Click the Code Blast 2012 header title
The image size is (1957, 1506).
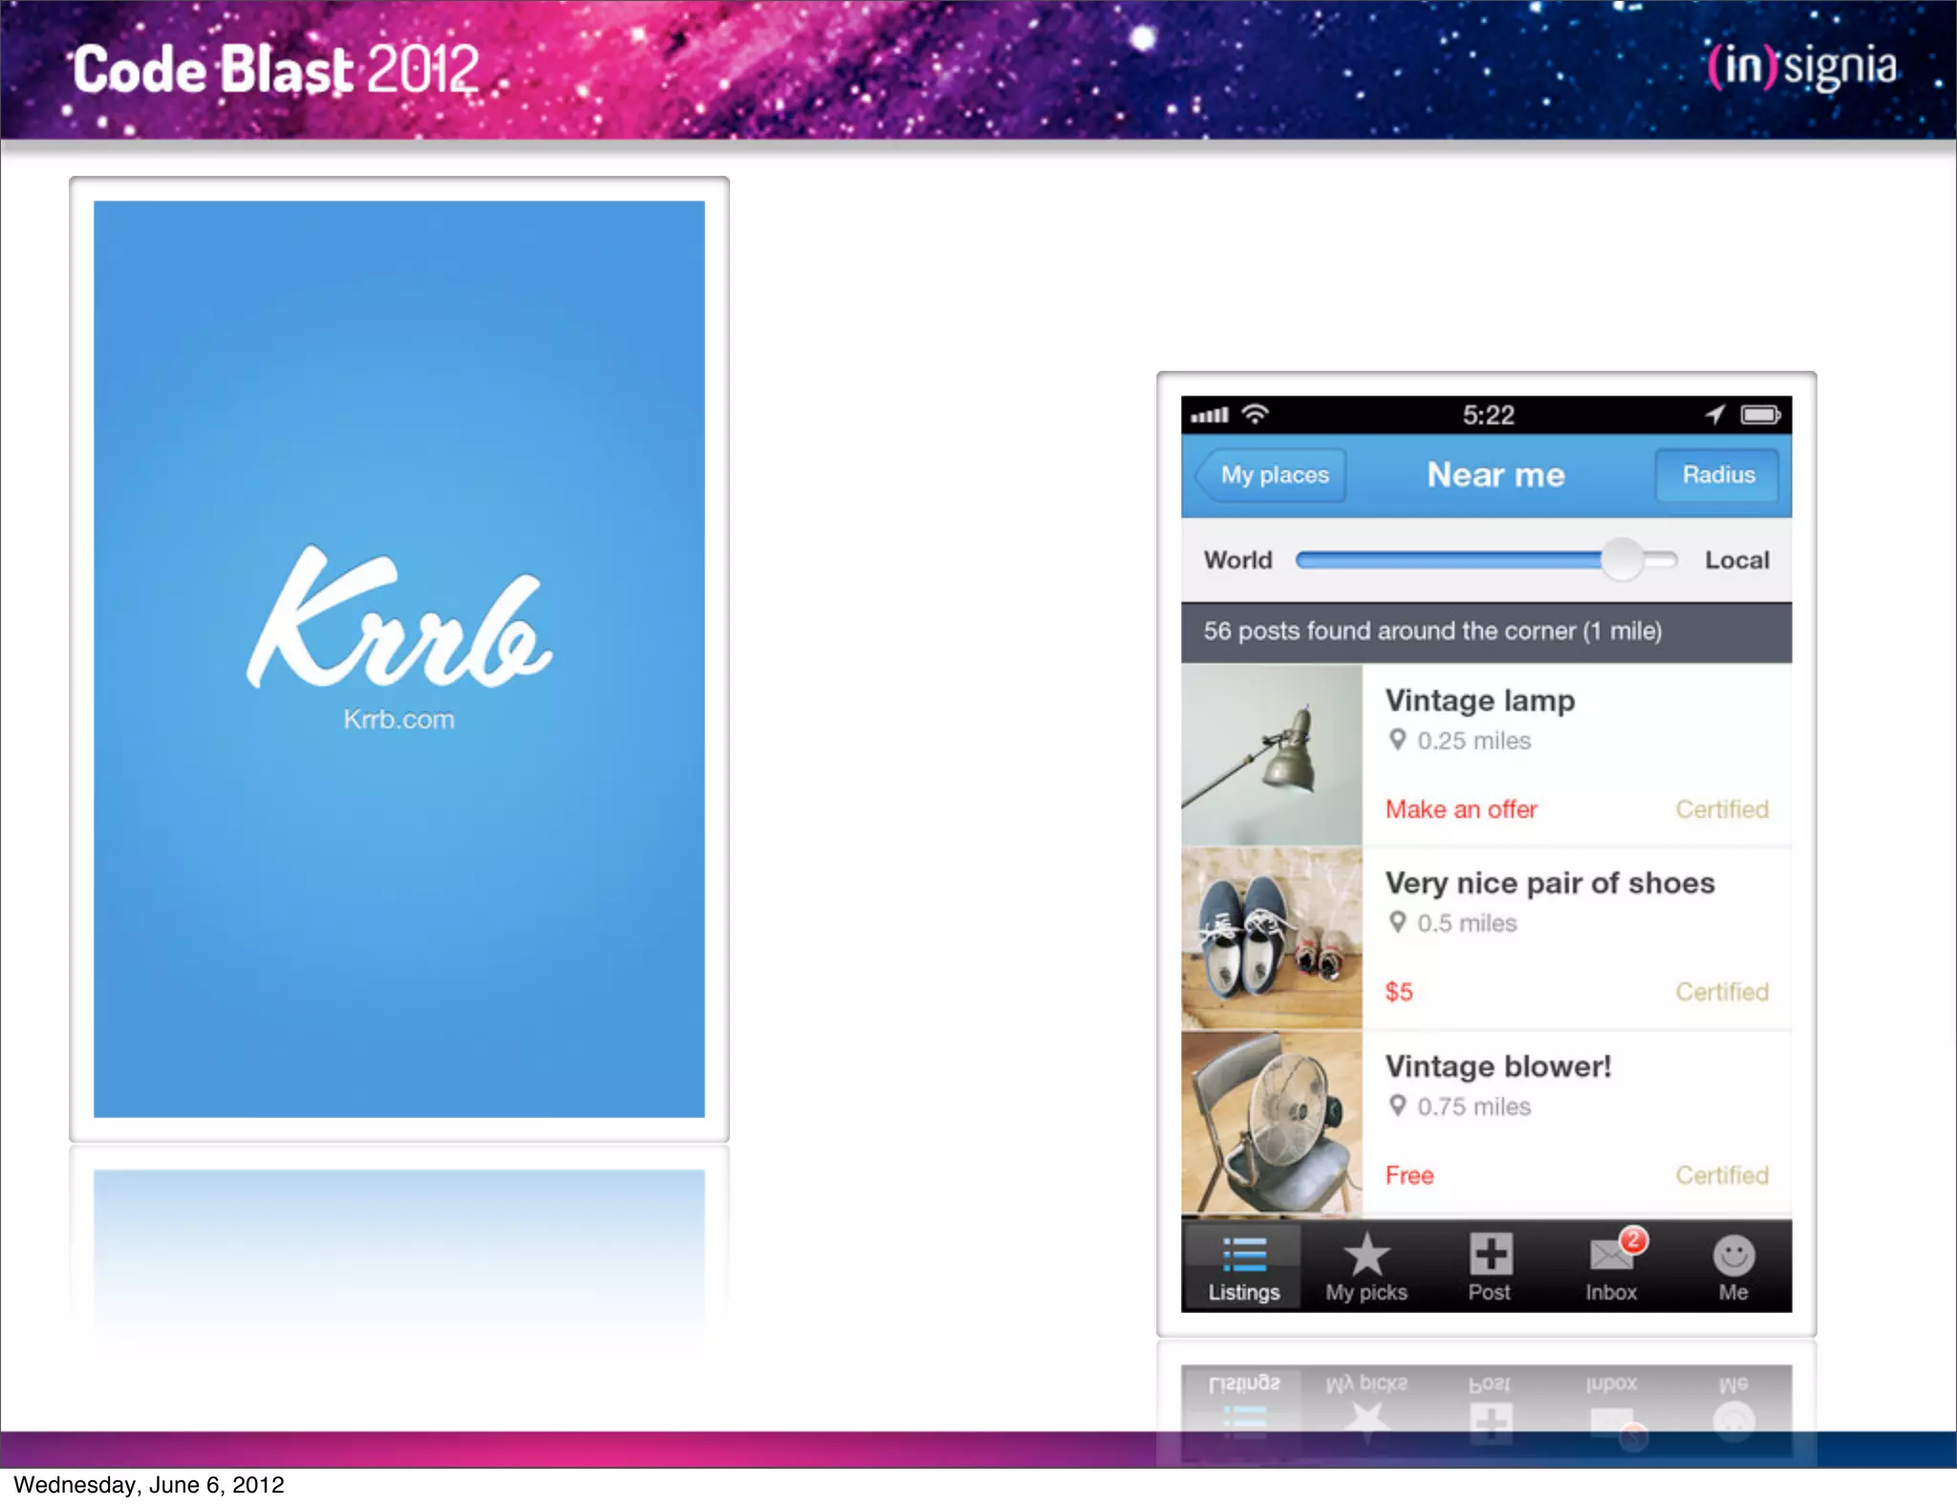pyautogui.click(x=276, y=69)
